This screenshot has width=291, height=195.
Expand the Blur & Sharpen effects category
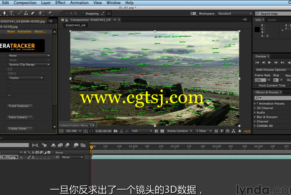click(255, 117)
